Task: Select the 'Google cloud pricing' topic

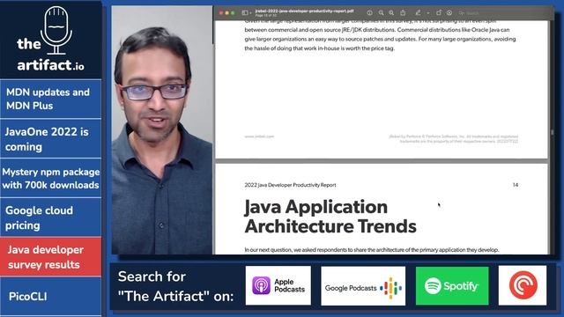Action: (51, 217)
